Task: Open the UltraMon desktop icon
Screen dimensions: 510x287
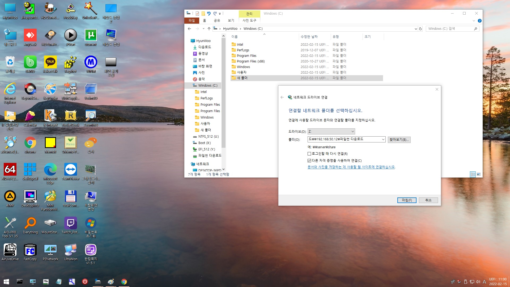Action: coord(70,252)
